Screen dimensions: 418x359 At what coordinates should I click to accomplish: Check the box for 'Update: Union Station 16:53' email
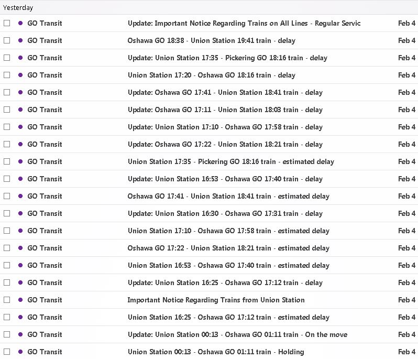(7, 179)
